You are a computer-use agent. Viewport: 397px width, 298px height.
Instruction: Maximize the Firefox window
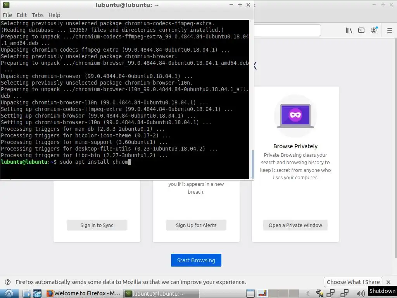point(383,5)
